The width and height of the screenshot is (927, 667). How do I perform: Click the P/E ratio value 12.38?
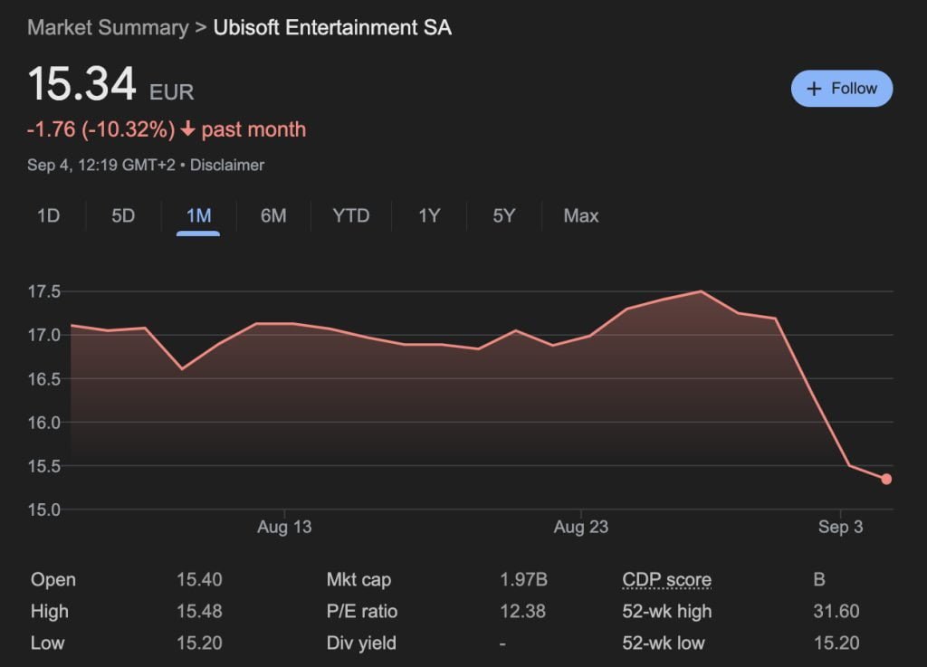pyautogui.click(x=522, y=611)
